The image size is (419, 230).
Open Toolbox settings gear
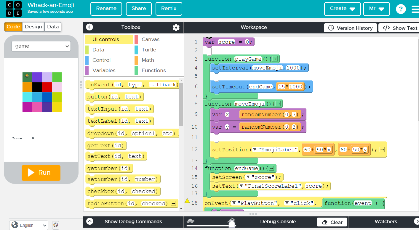click(x=176, y=27)
